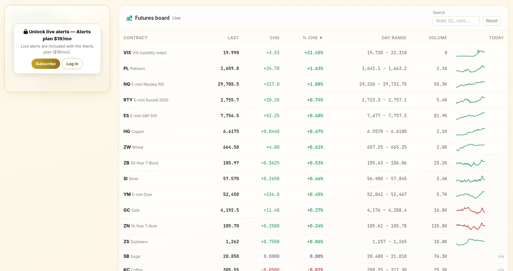Open the Soybeans sparkline chart

coord(470,242)
